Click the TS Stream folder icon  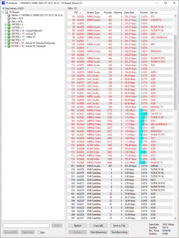6,12
